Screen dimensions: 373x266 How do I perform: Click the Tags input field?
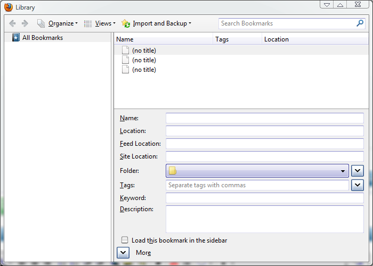tap(257, 185)
